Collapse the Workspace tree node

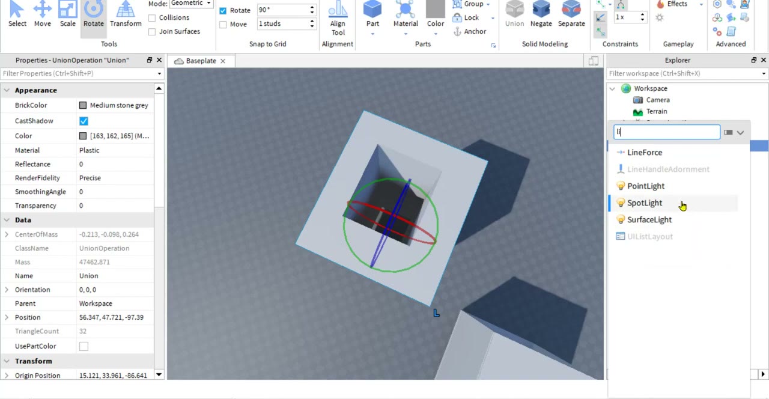click(612, 88)
